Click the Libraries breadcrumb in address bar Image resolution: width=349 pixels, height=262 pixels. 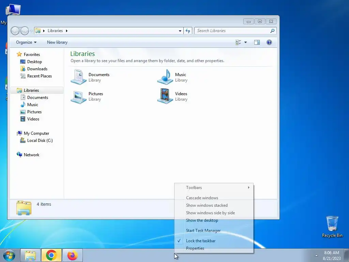click(55, 31)
